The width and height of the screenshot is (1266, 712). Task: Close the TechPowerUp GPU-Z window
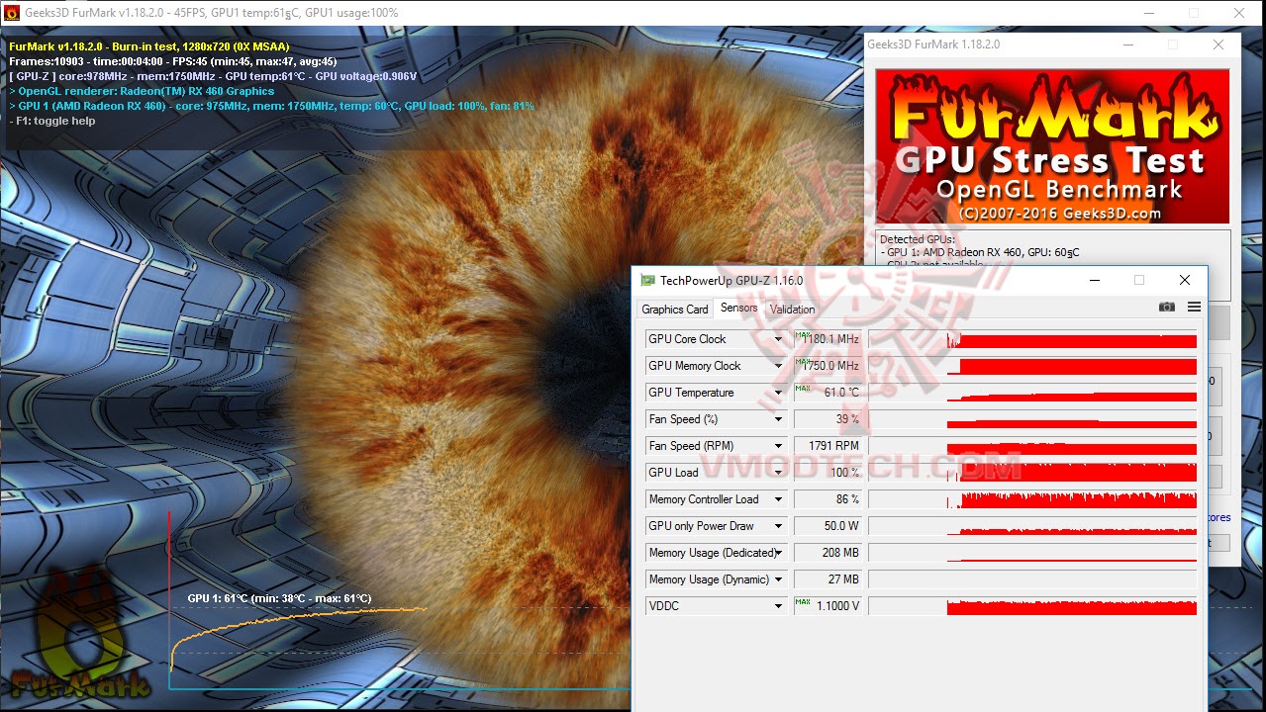pos(1184,281)
